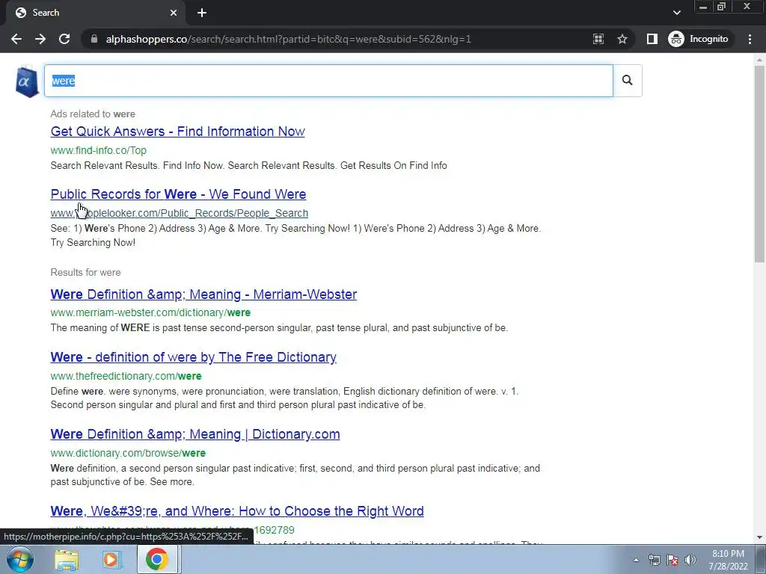Open the volume speaker tray icon
The width and height of the screenshot is (766, 574).
[x=690, y=560]
